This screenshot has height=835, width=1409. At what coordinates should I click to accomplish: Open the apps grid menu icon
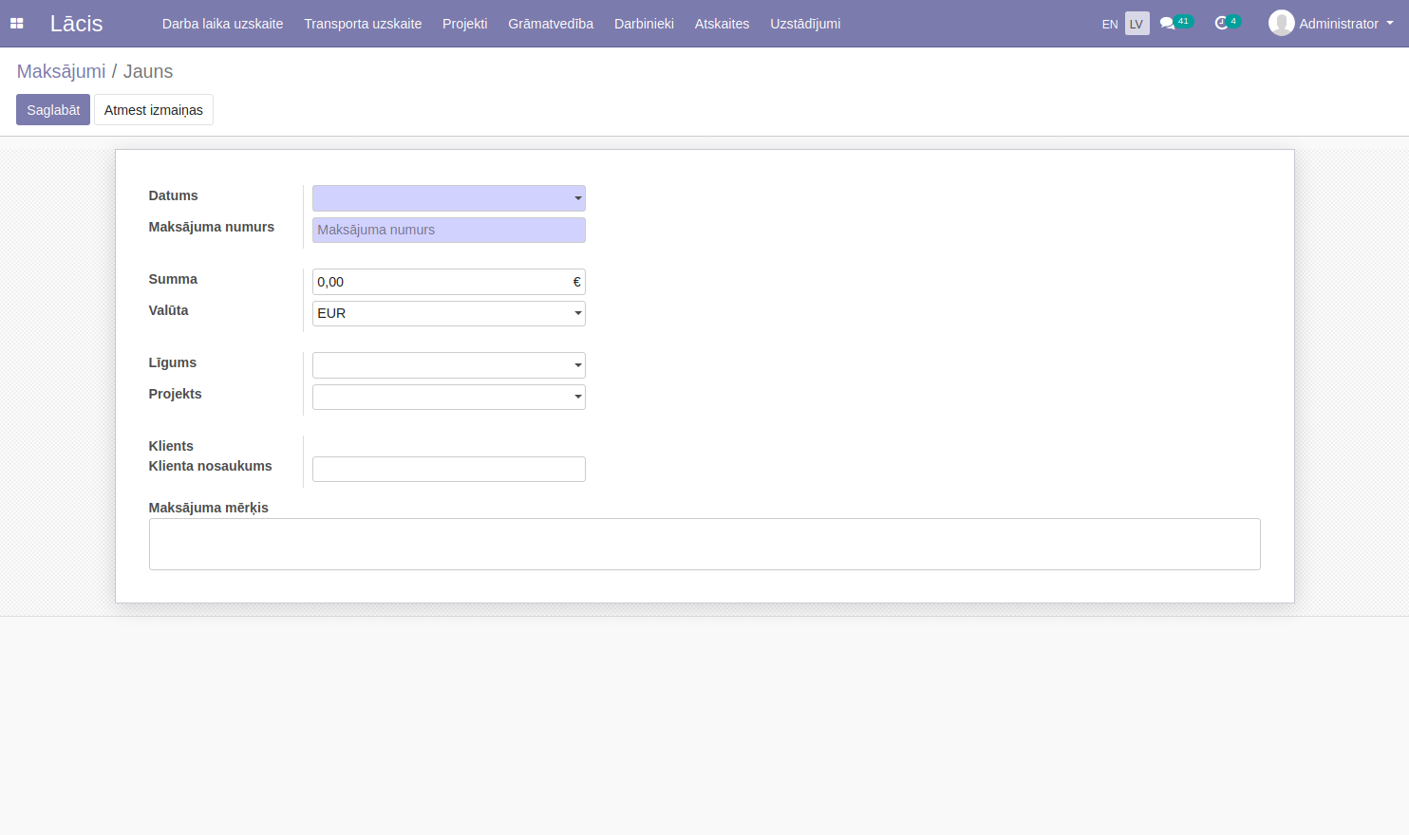[16, 24]
